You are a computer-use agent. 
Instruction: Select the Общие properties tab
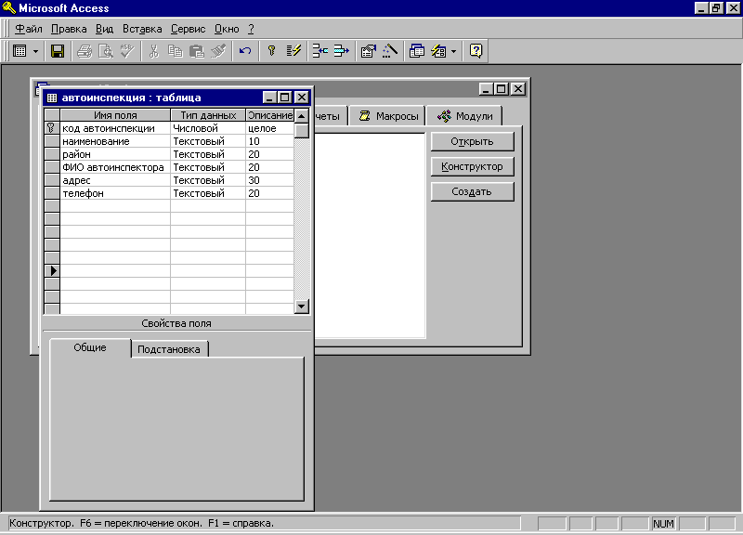(90, 347)
